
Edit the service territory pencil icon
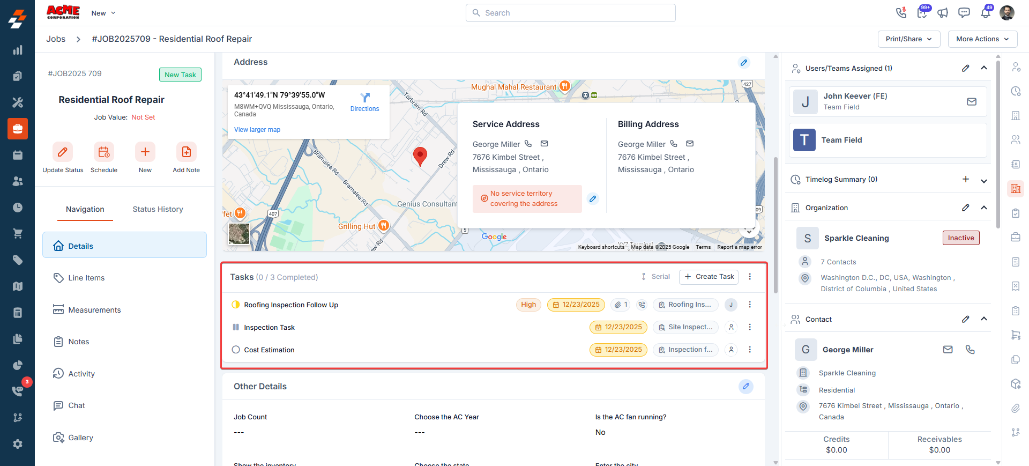pos(593,199)
